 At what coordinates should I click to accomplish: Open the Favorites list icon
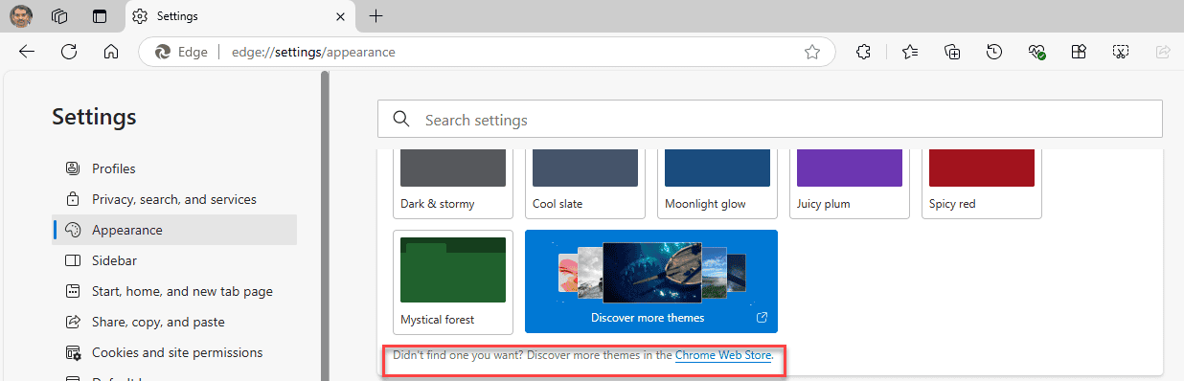coord(910,53)
